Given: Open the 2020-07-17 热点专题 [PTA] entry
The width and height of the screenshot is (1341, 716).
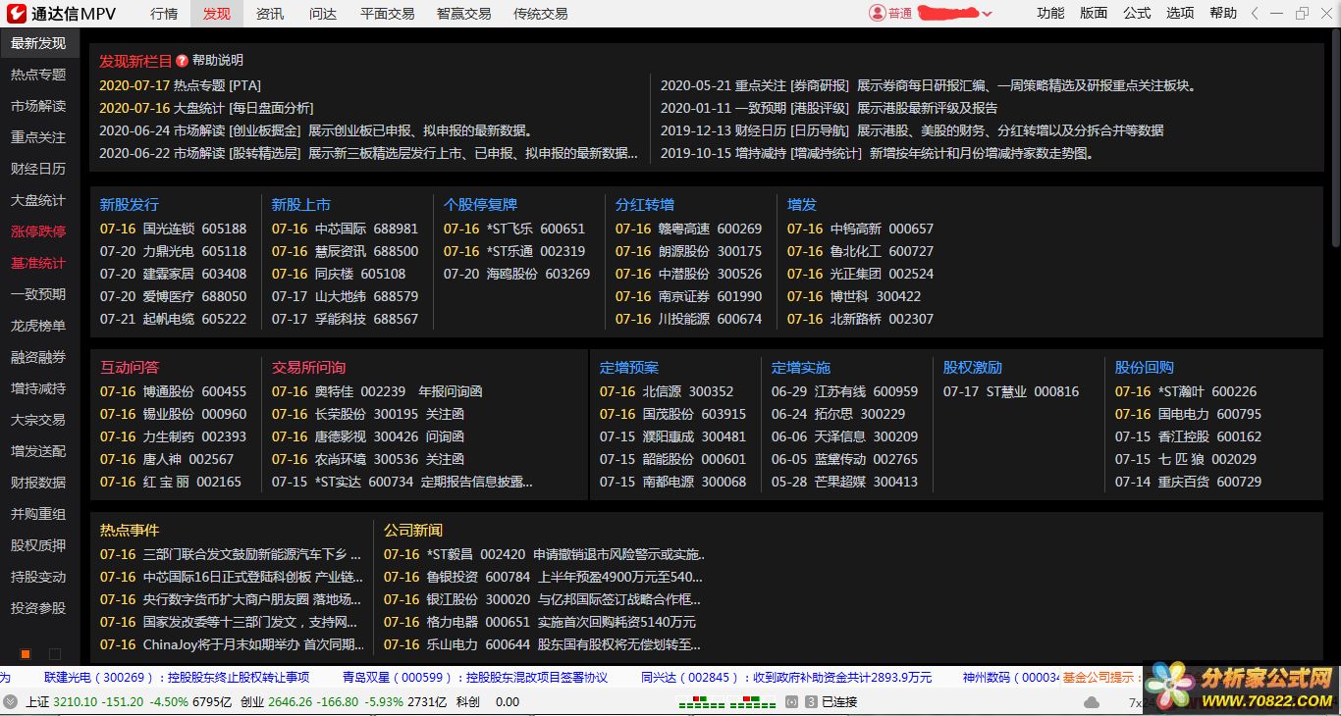Looking at the screenshot, I should [x=181, y=85].
